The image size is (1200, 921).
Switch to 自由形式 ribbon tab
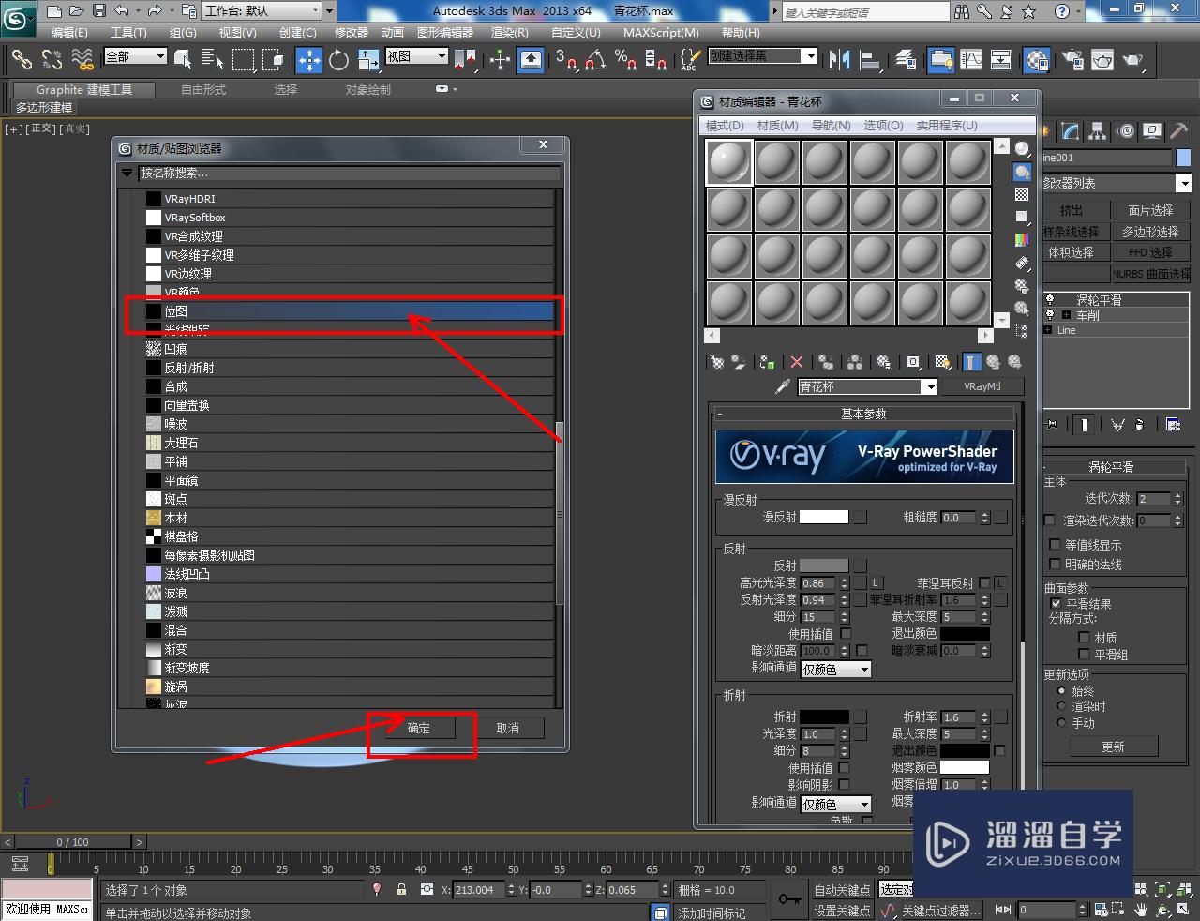click(x=203, y=90)
